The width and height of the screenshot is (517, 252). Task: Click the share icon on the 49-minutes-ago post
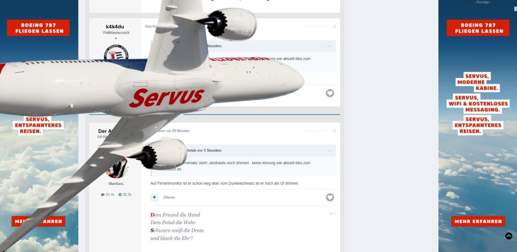pos(334,131)
